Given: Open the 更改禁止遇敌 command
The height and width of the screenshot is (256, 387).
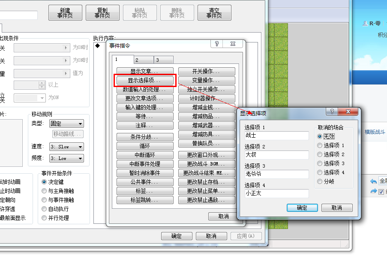Looking at the screenshot, I should click(207, 200).
